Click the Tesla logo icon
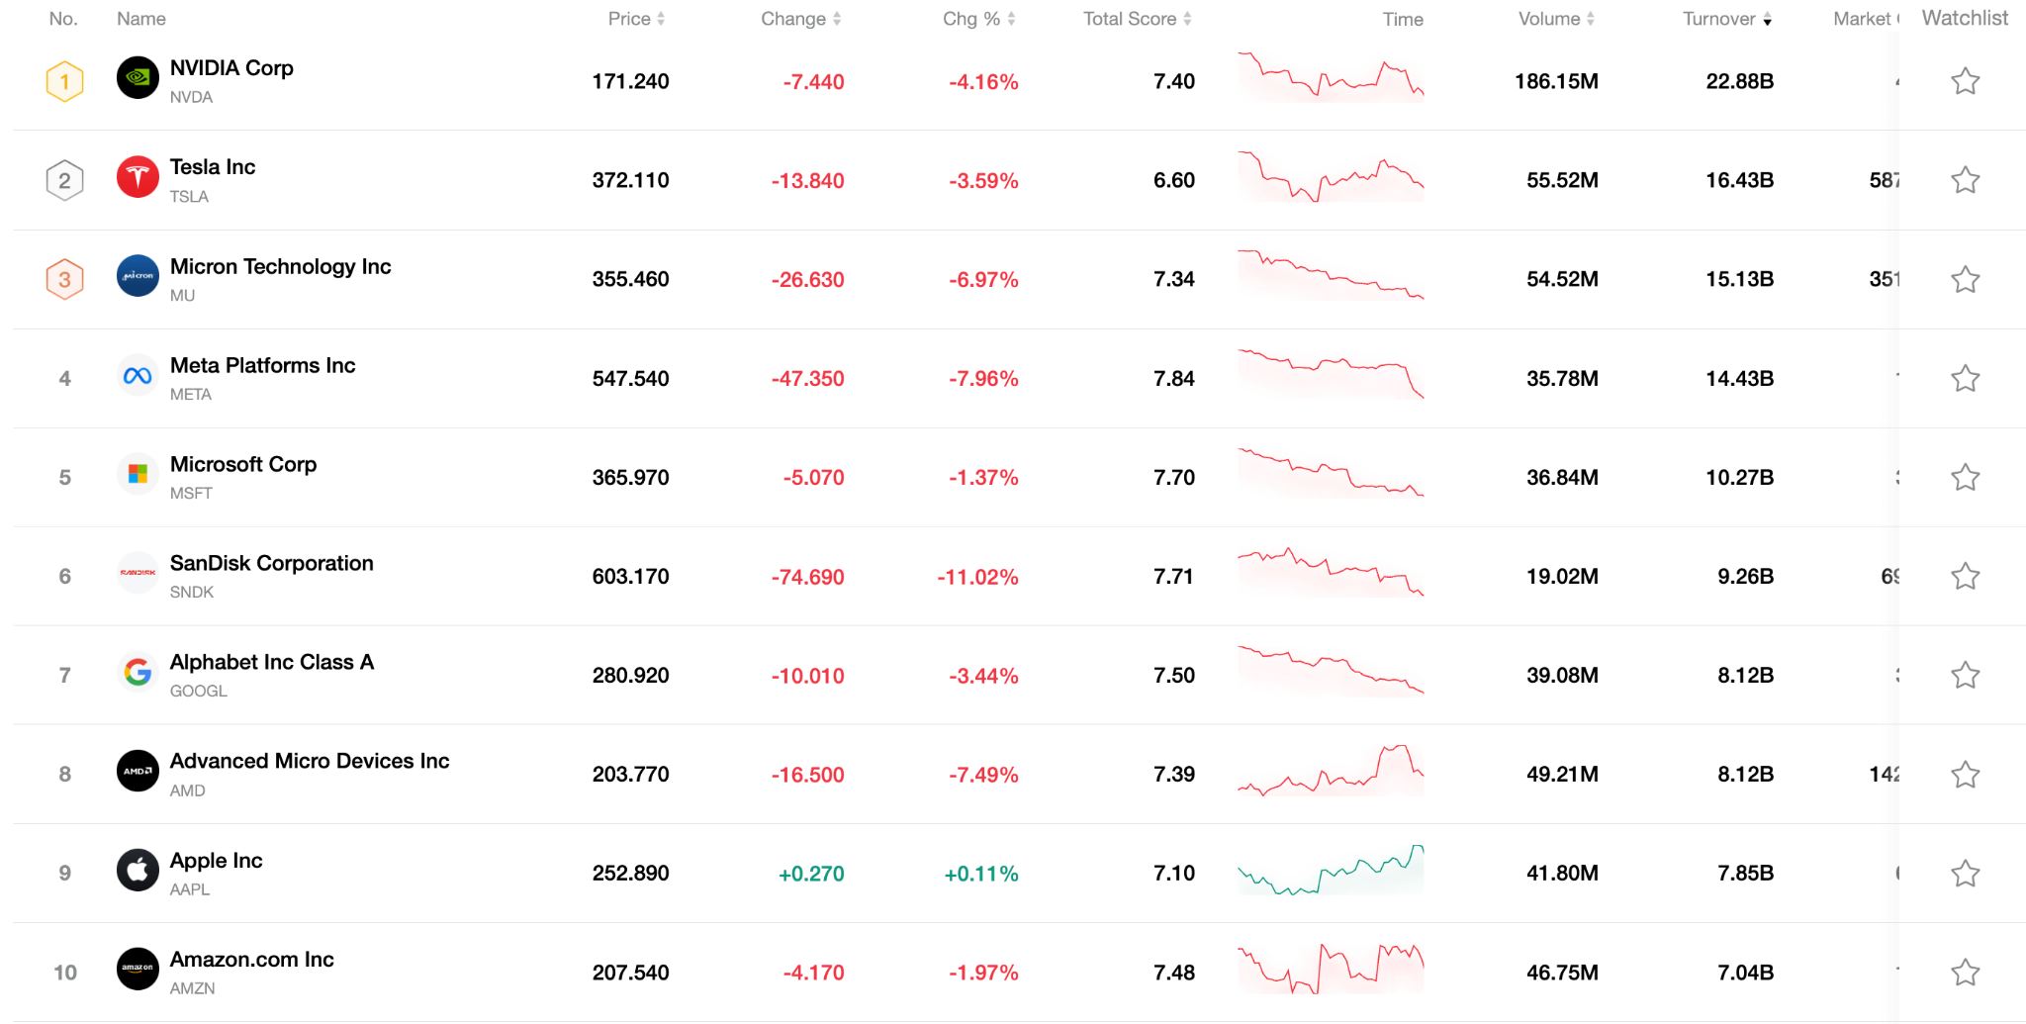The height and width of the screenshot is (1024, 2026). point(138,178)
